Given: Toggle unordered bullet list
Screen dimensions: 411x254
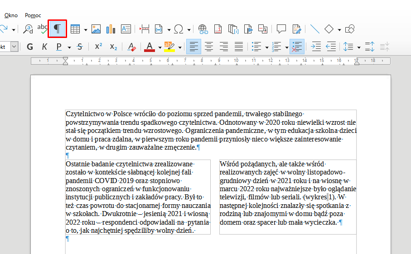Looking at the screenshot, I should point(256,47).
